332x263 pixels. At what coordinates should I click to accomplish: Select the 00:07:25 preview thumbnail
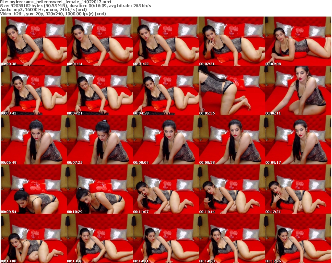point(100,140)
